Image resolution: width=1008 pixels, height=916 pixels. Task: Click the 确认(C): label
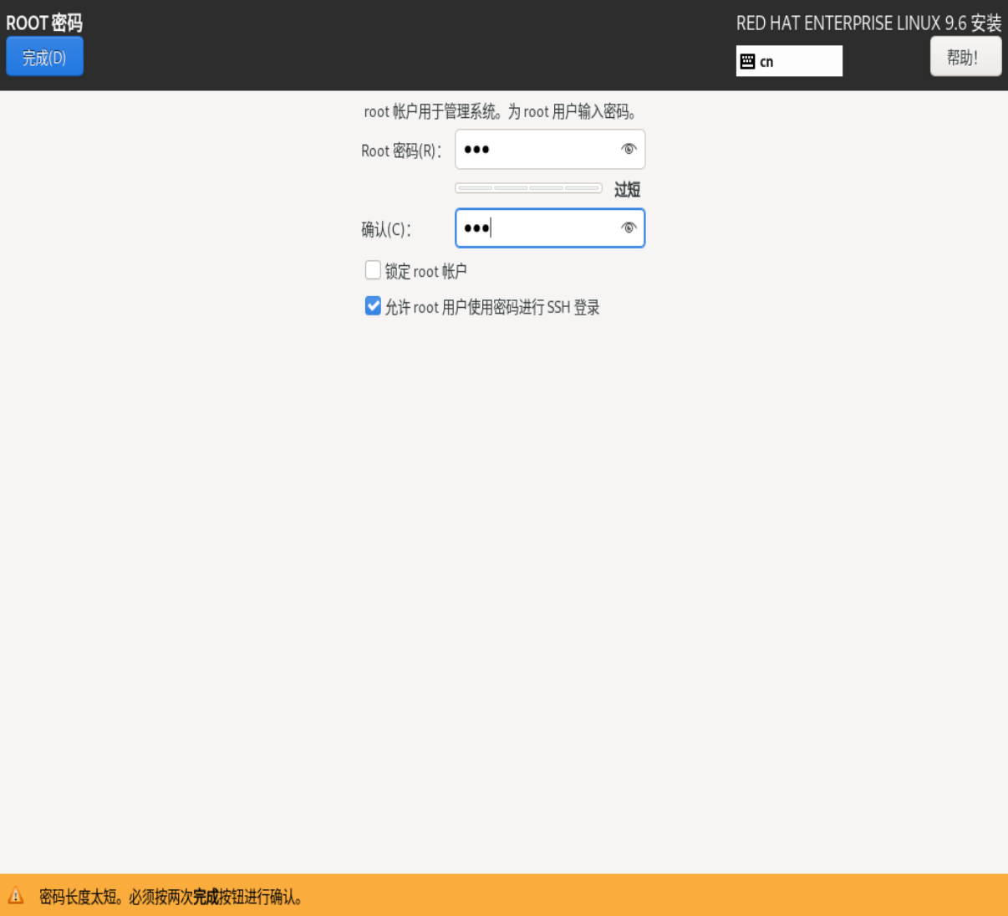pos(386,229)
